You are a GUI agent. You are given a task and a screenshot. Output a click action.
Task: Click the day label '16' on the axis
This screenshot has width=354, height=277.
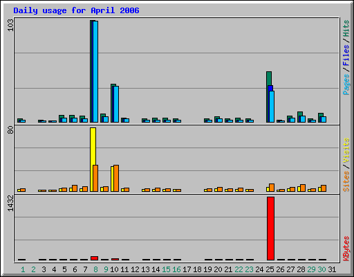point(176,269)
